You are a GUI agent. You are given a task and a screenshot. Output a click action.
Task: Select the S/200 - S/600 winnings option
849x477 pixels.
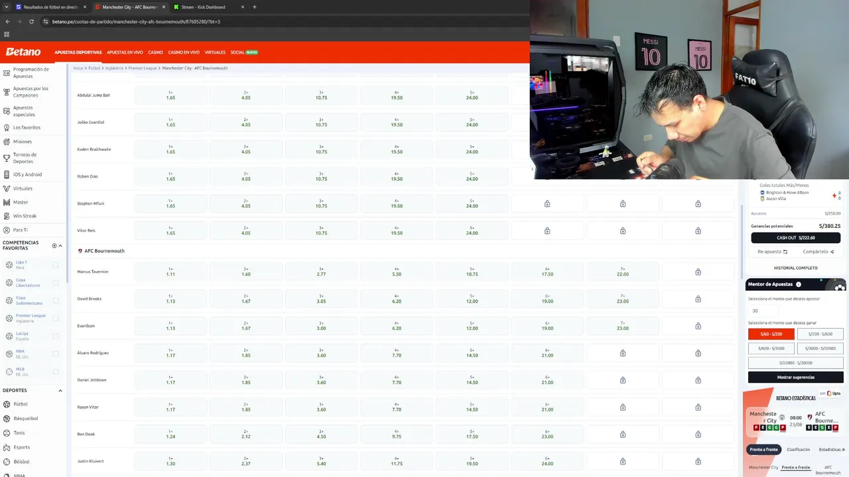(820, 334)
